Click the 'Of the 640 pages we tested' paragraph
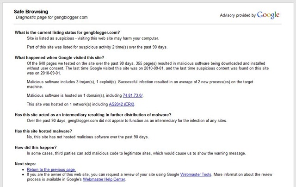 (x=148, y=68)
